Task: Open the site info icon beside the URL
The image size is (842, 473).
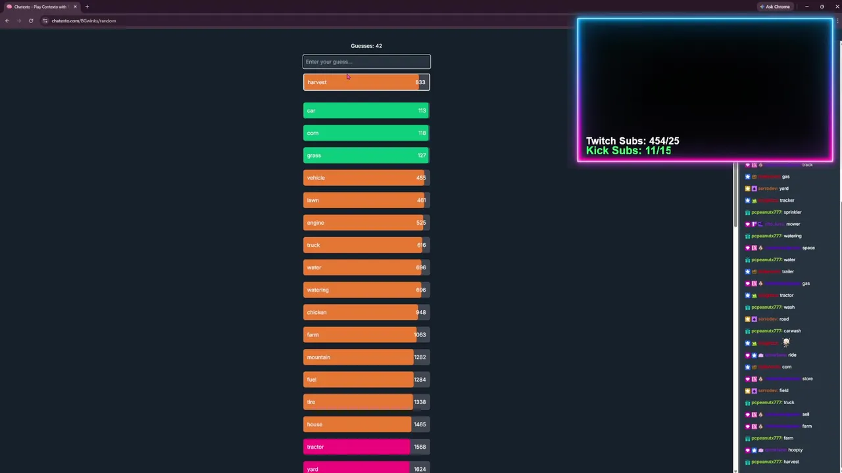Action: tap(45, 20)
